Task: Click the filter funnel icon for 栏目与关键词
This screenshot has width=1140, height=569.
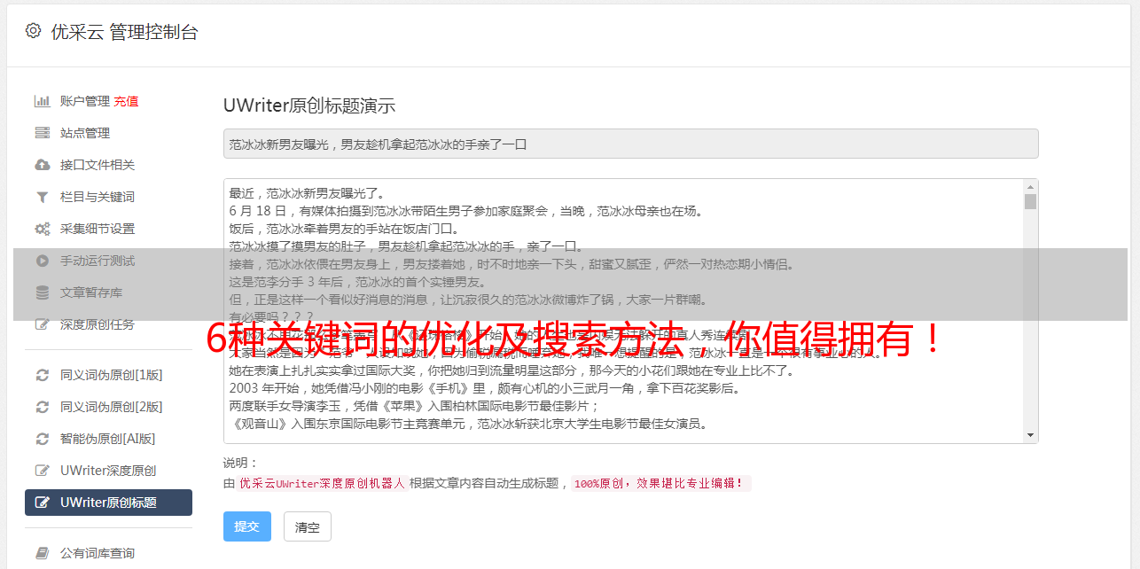Action: (x=42, y=197)
